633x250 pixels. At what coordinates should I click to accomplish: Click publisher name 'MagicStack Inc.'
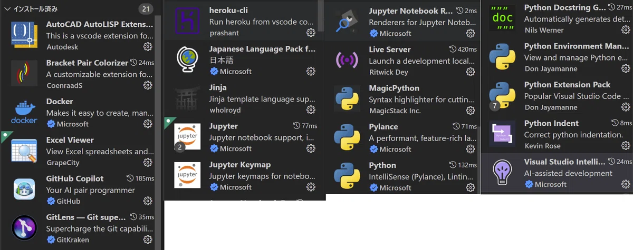coord(395,111)
